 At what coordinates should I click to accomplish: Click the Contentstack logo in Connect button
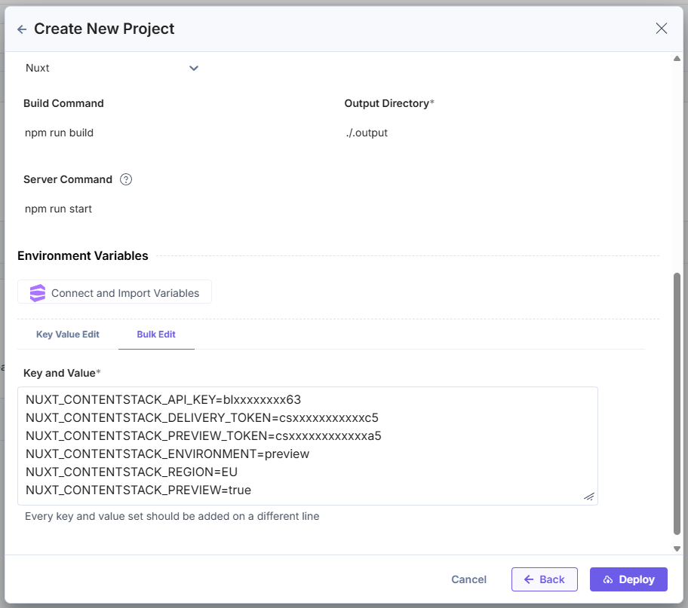[x=37, y=292]
